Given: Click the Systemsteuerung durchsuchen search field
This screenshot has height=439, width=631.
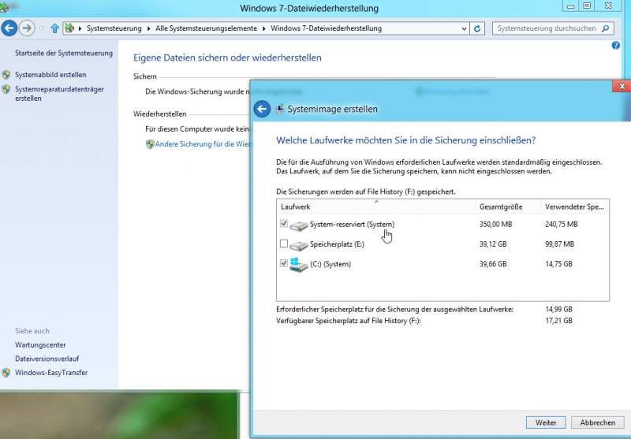Looking at the screenshot, I should click(546, 28).
